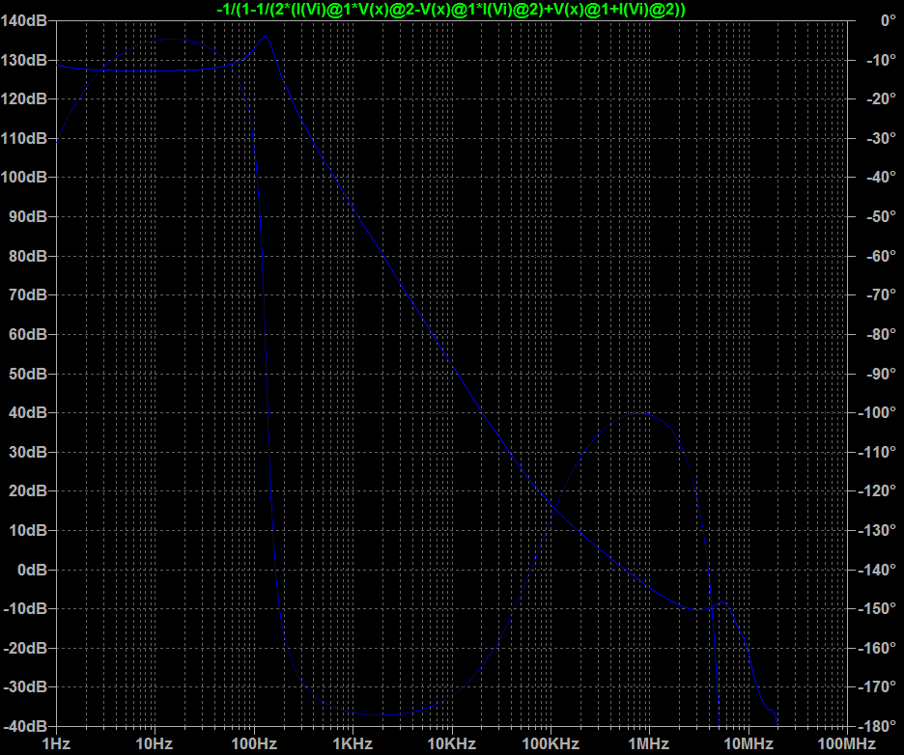
Task: Click the -140° phase axis label
Action: pyautogui.click(x=877, y=570)
